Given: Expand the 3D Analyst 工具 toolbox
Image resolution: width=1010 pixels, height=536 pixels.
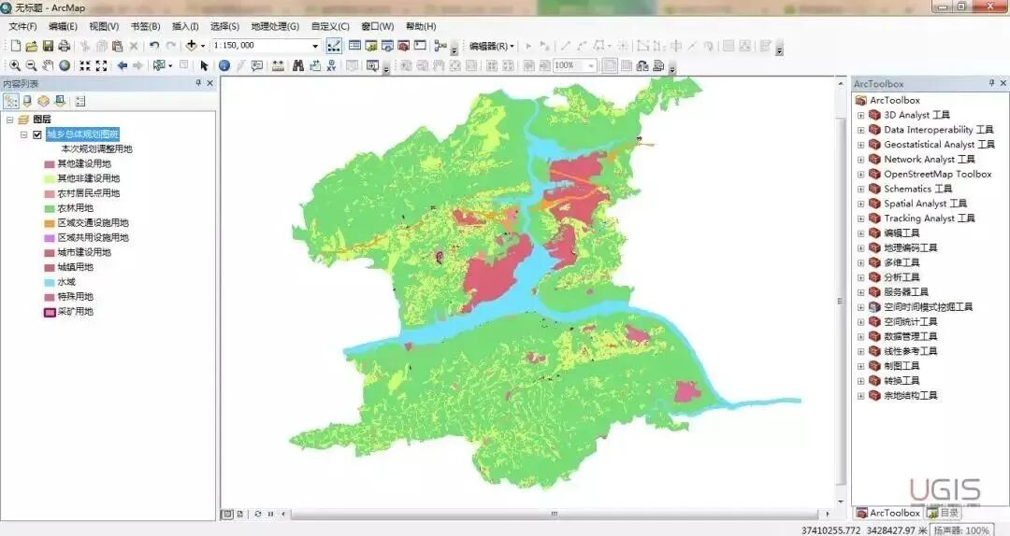Looking at the screenshot, I should coord(860,115).
